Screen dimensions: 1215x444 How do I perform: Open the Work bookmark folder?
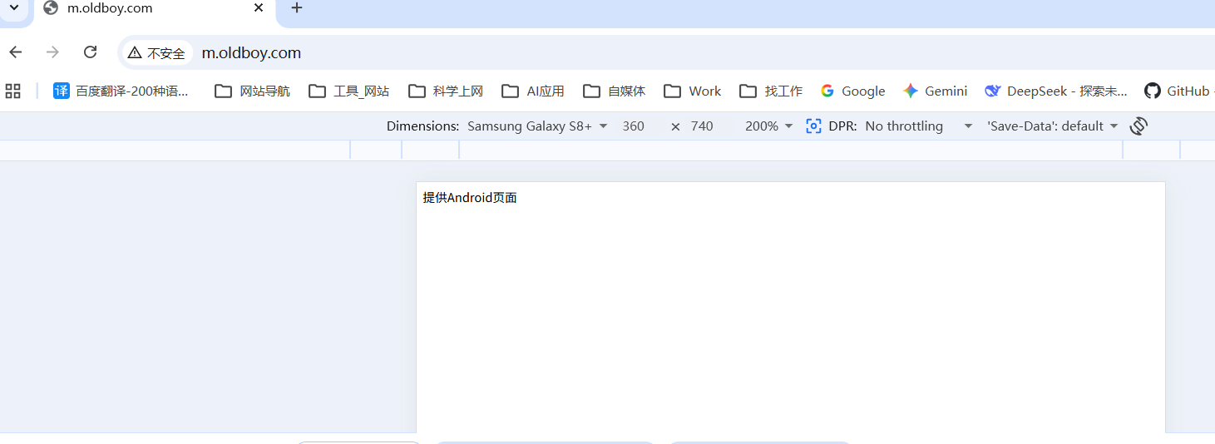click(694, 91)
